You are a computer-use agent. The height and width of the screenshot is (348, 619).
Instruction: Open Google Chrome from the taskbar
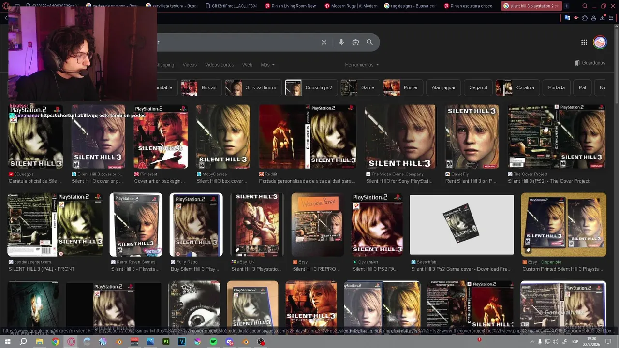point(56,342)
